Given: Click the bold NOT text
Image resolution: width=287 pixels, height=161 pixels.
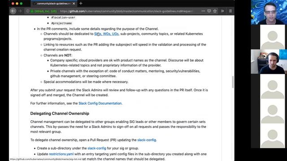Looking at the screenshot, I should 68,55.
